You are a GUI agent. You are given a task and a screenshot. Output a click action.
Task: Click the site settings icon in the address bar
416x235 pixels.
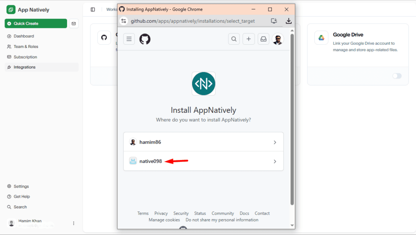point(123,21)
